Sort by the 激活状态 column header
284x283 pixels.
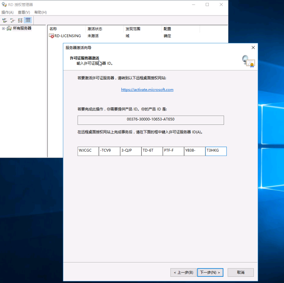[x=104, y=29]
